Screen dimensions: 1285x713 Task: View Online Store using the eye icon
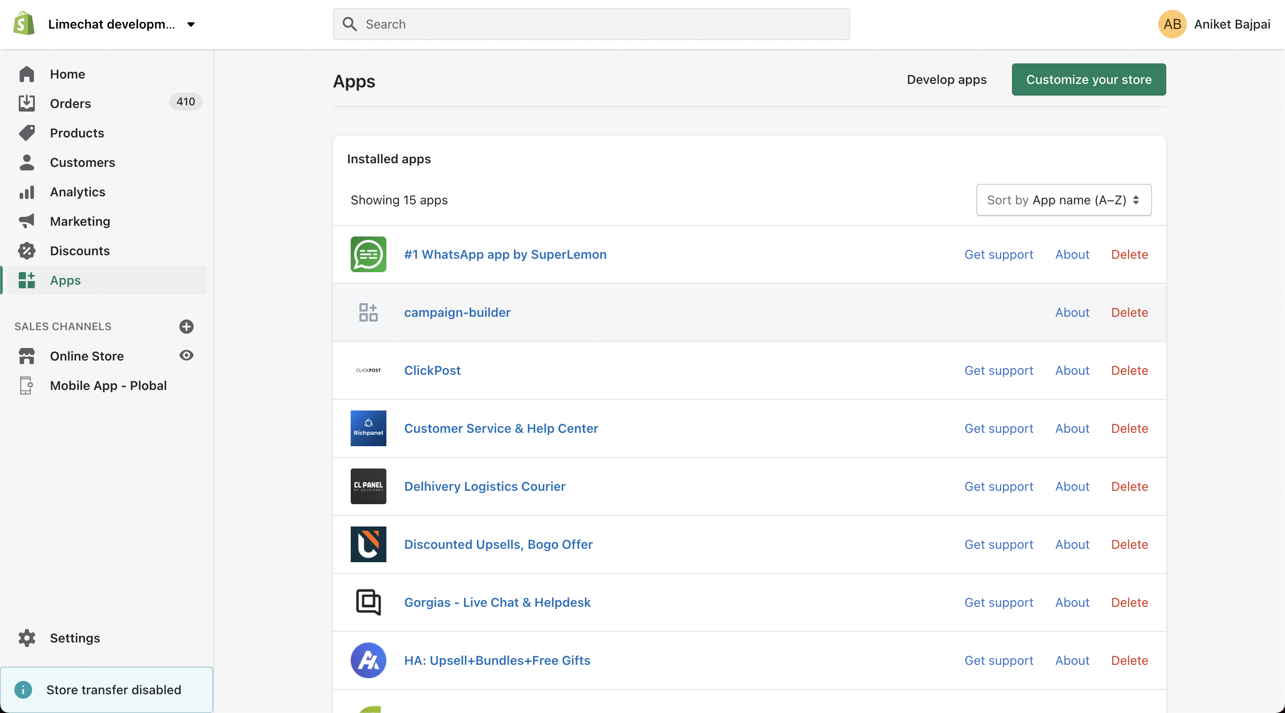tap(186, 355)
